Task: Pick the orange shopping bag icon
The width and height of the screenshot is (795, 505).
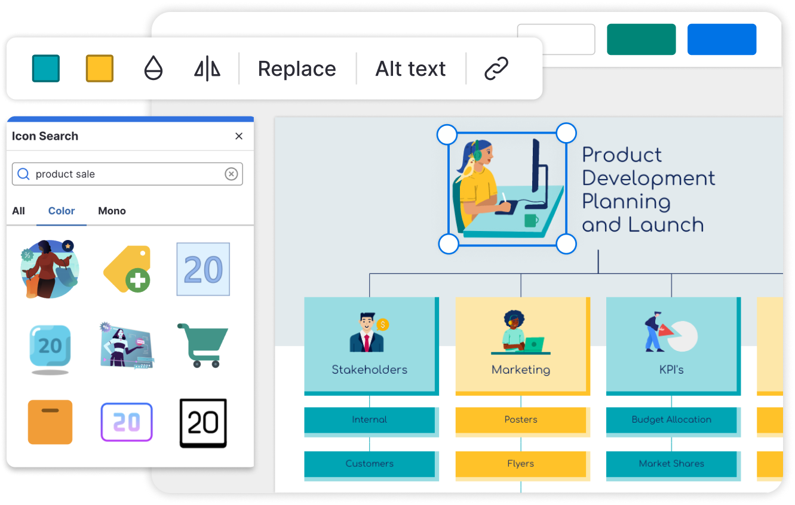Action: point(50,422)
